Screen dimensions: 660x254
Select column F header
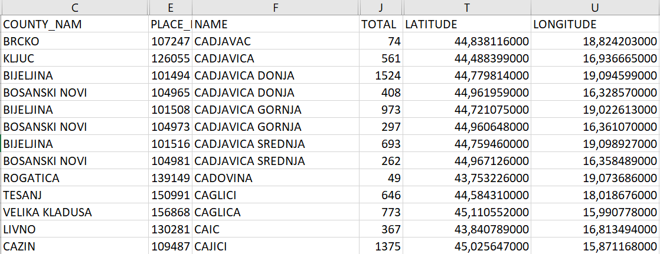[275, 8]
